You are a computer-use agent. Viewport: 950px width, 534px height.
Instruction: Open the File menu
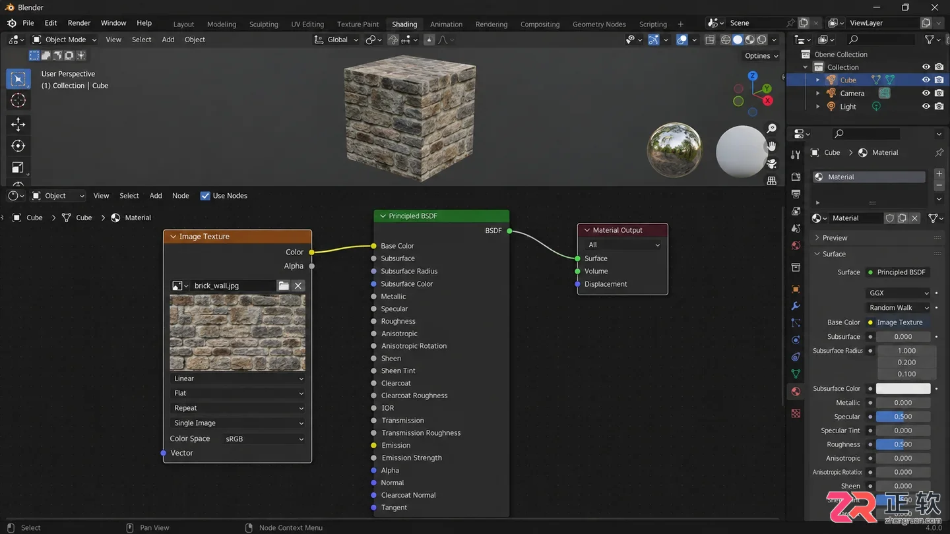[28, 22]
